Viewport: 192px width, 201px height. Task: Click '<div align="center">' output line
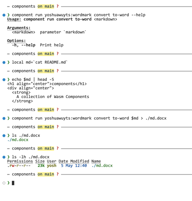pyautogui.click(x=30, y=88)
